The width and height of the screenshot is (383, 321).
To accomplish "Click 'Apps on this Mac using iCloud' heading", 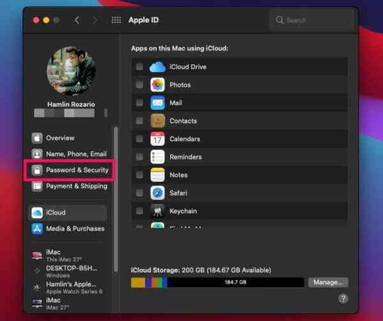I will click(x=179, y=49).
